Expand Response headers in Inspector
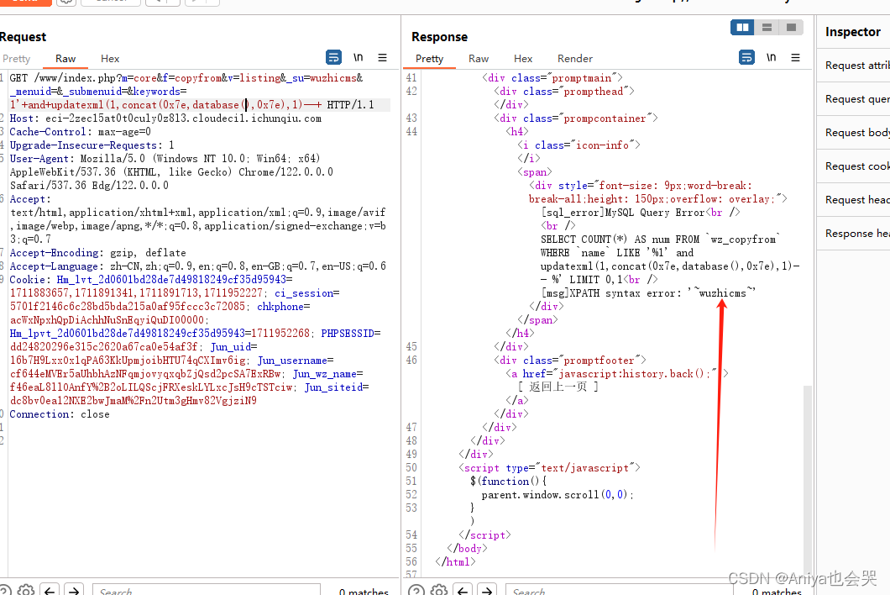This screenshot has width=890, height=595. (854, 233)
